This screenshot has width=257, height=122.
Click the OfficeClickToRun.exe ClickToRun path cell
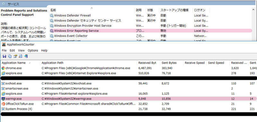89,104
